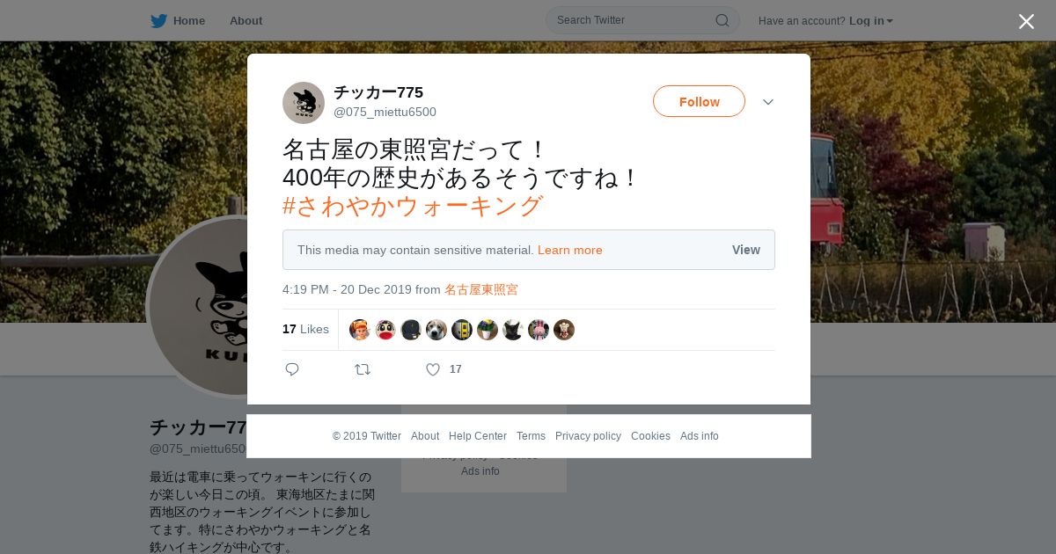Open the 名古屋東照宮 location link
Viewport: 1056px width, 554px height.
(481, 289)
